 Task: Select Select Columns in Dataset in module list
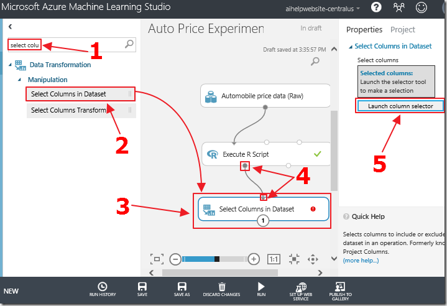[80, 94]
